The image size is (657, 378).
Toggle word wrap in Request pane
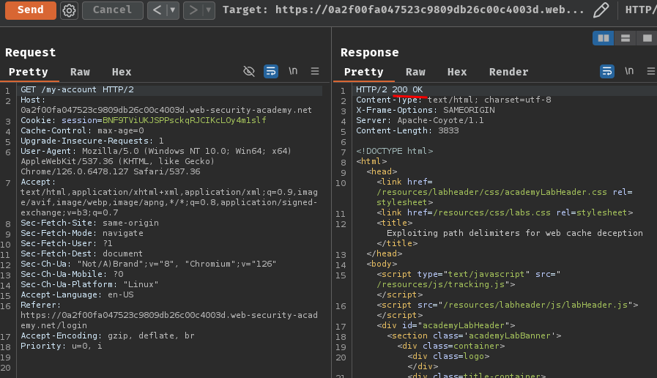271,71
